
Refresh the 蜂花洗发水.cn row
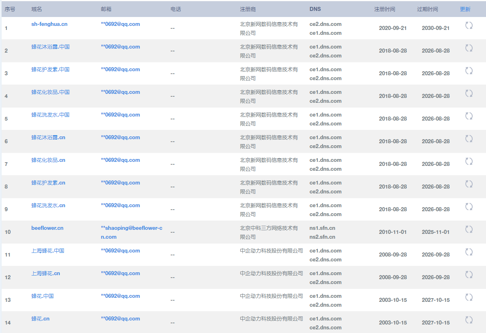pos(469,207)
